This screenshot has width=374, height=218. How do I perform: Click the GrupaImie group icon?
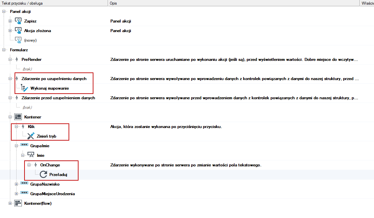pyautogui.click(x=24, y=145)
